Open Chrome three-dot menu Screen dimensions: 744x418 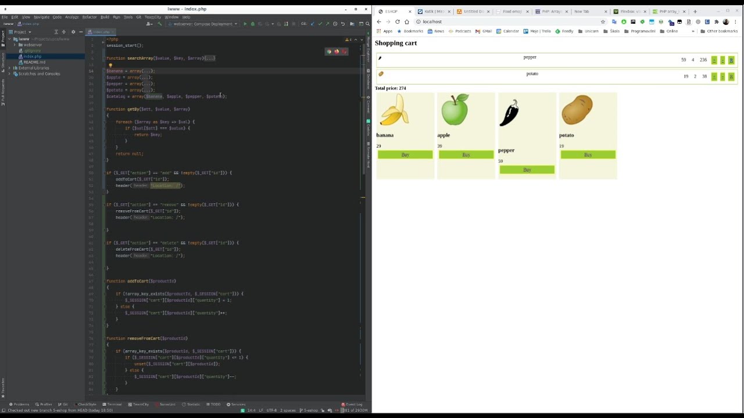point(735,21)
